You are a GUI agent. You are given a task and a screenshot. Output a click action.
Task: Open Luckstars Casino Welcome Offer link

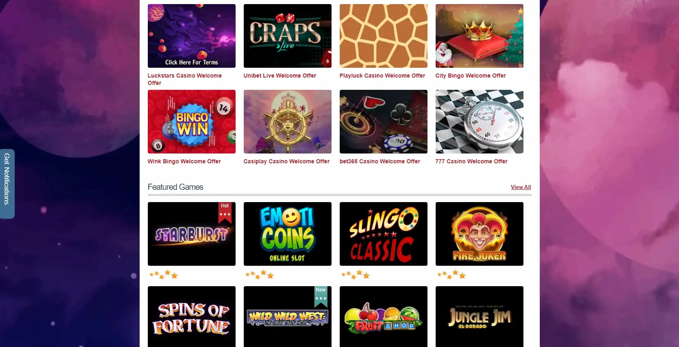[185, 79]
